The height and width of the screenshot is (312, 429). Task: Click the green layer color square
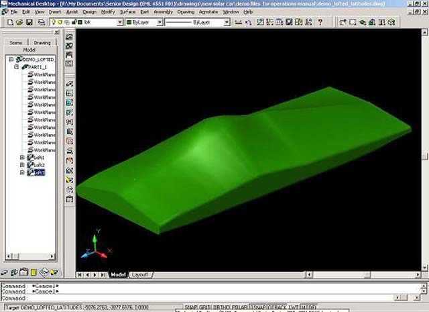(x=80, y=22)
